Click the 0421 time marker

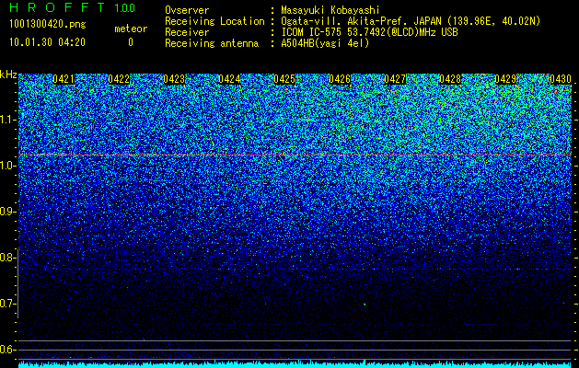[x=64, y=79]
